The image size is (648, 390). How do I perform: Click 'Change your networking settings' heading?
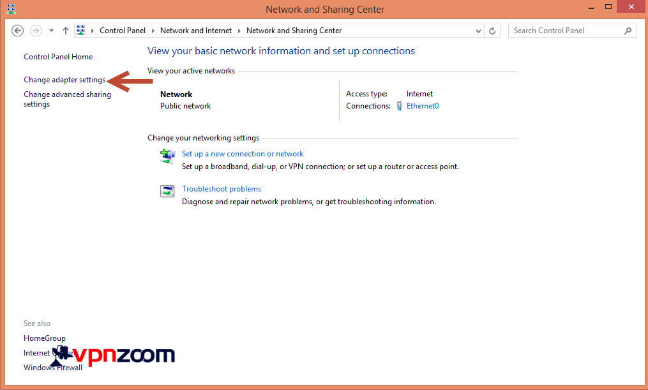[203, 138]
